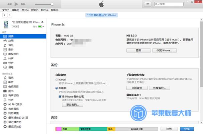Click the 恢复备份... button
The width and height of the screenshot is (203, 134).
[x=160, y=88]
